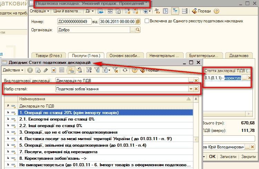Click the Дт/Кт postings icon
259x169 pixels.
(x=157, y=11)
